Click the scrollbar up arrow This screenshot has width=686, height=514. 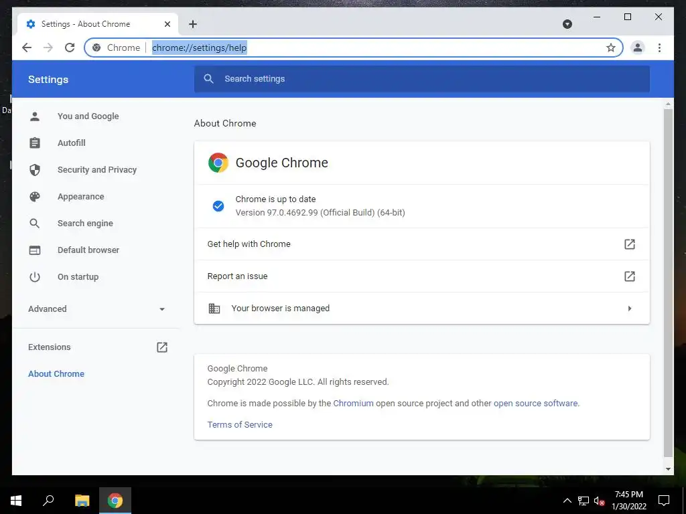point(668,104)
